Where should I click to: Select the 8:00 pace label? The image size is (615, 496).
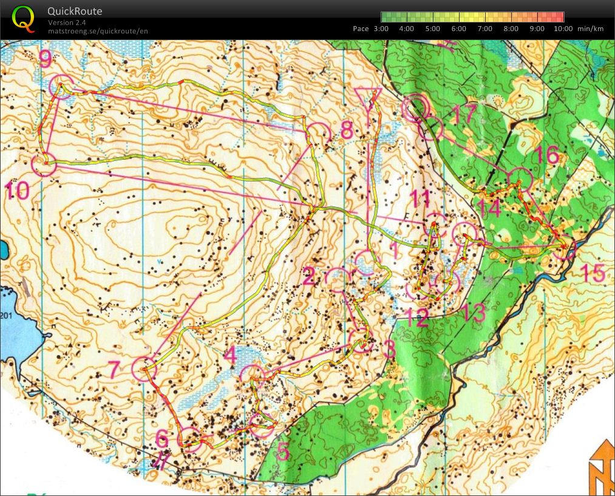pos(511,29)
